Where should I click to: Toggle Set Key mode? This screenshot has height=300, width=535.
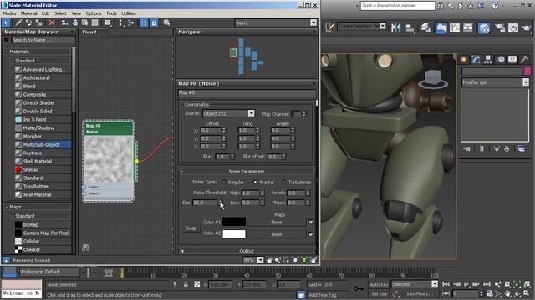[x=379, y=293]
